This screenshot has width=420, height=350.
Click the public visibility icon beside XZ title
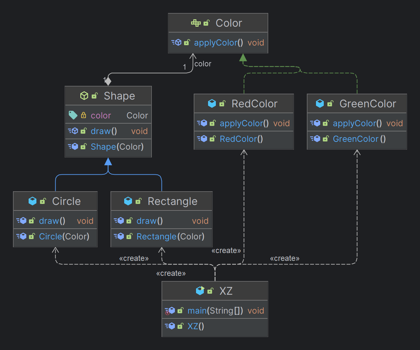tap(210, 291)
